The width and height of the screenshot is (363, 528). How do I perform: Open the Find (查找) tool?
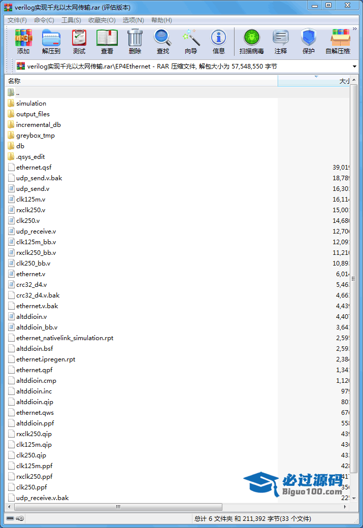tap(163, 41)
